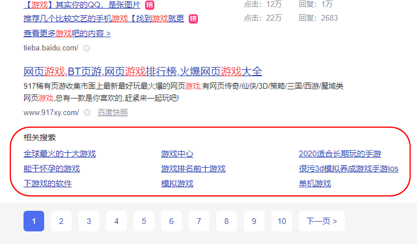
Task: Click the 回复:1万 count text
Action: (x=315, y=4)
